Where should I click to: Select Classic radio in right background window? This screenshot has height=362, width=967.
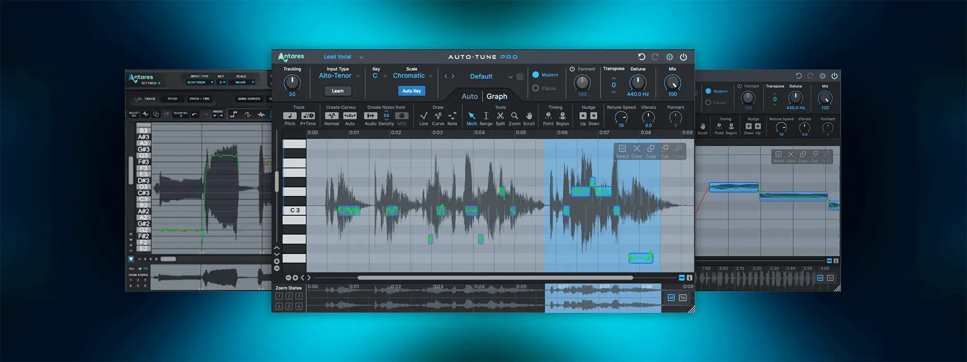708,103
